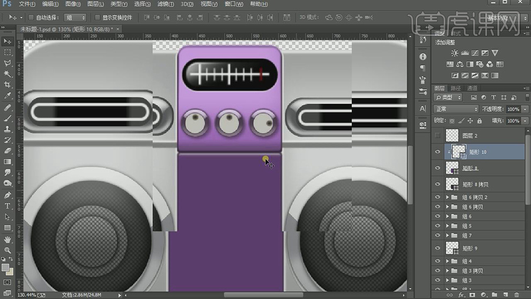Select the Move tool in the toolbox

(x=8, y=41)
